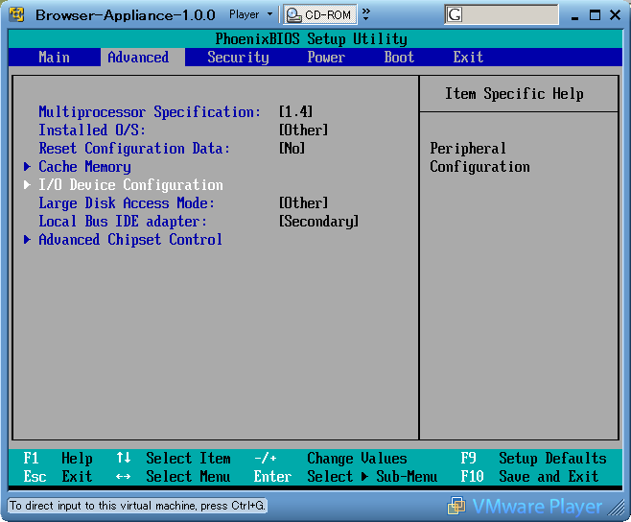Viewport: 631px width, 522px height.
Task: Click the Multiprocessor Specification label
Action: point(150,112)
